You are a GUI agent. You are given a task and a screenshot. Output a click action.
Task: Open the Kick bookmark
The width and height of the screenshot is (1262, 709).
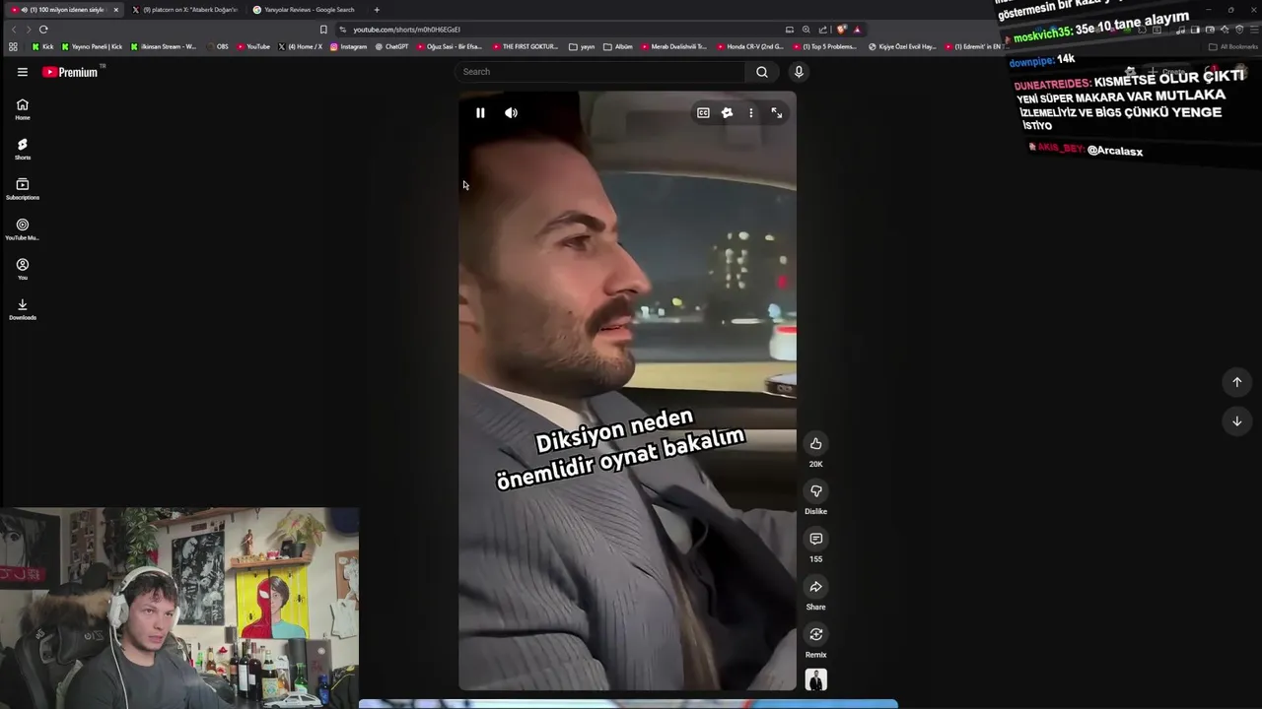tap(42, 46)
